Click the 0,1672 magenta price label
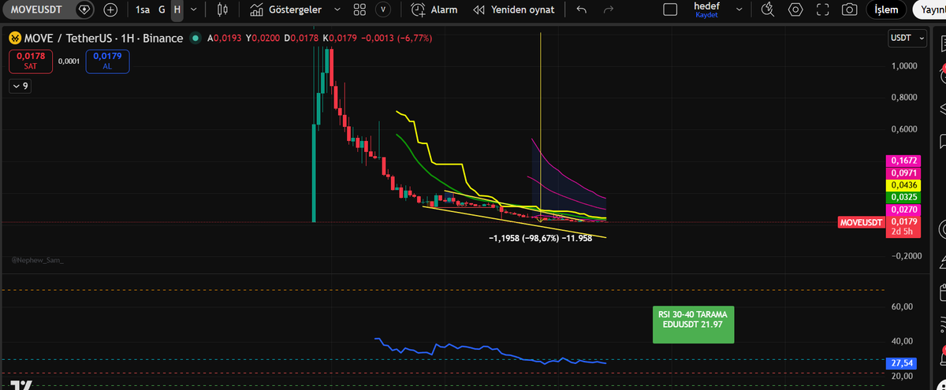946x390 pixels. tap(903, 160)
